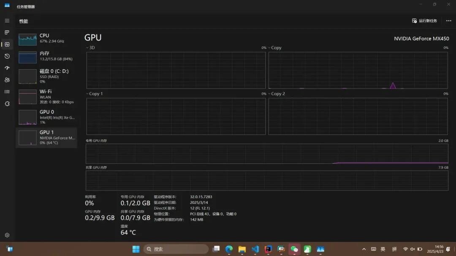The image size is (456, 256).
Task: Click the 142 MB reserved memory value
Action: (x=197, y=220)
